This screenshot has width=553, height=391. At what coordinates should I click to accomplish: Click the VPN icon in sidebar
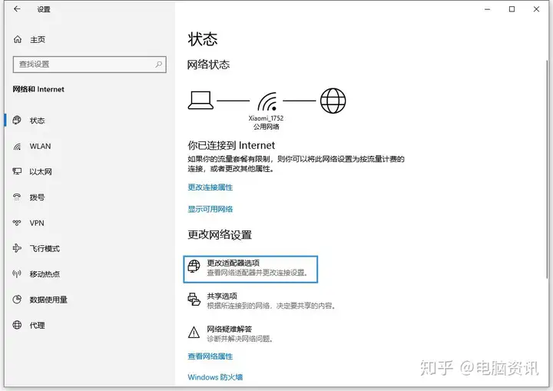coord(17,223)
